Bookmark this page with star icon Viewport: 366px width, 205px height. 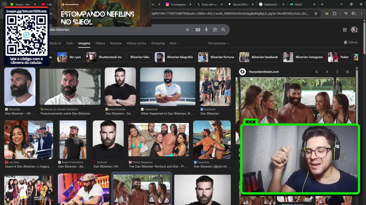[316, 13]
